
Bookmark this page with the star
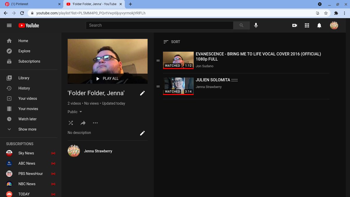click(326, 13)
